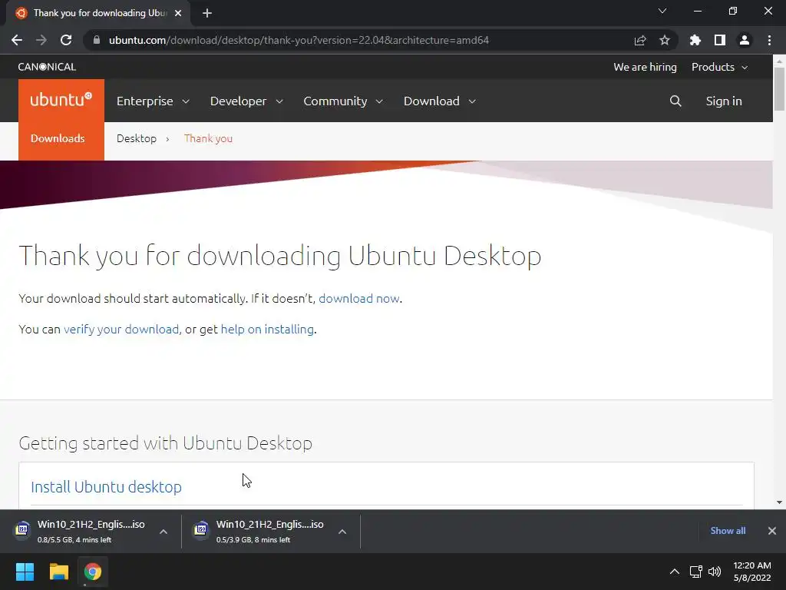Screen dimensions: 786x590
Task: Click the scrollbar down arrow
Action: pyautogui.click(x=779, y=502)
